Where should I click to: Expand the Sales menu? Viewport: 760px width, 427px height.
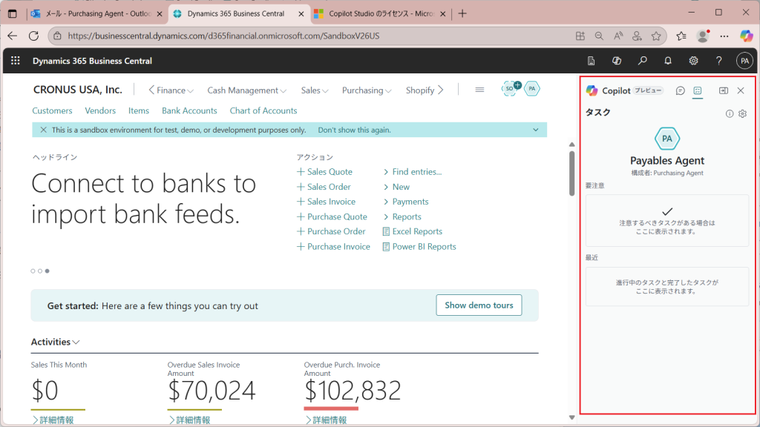coord(315,90)
